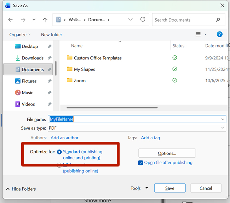Viewport: 230px width, 203px height.
Task: Click the pin icon next to Pictures
Action: coord(50,81)
